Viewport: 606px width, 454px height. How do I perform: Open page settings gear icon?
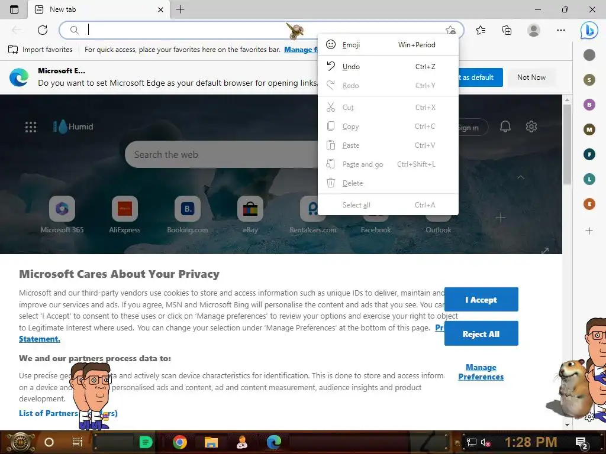531,127
